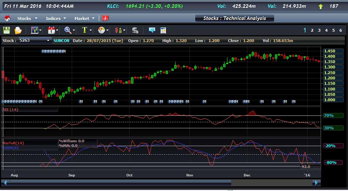
Task: Switch to chart layout 6
Action: 341,30
